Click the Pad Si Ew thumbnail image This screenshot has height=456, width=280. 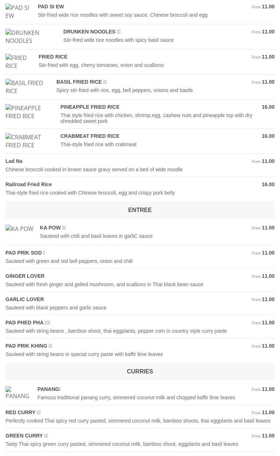[17, 12]
